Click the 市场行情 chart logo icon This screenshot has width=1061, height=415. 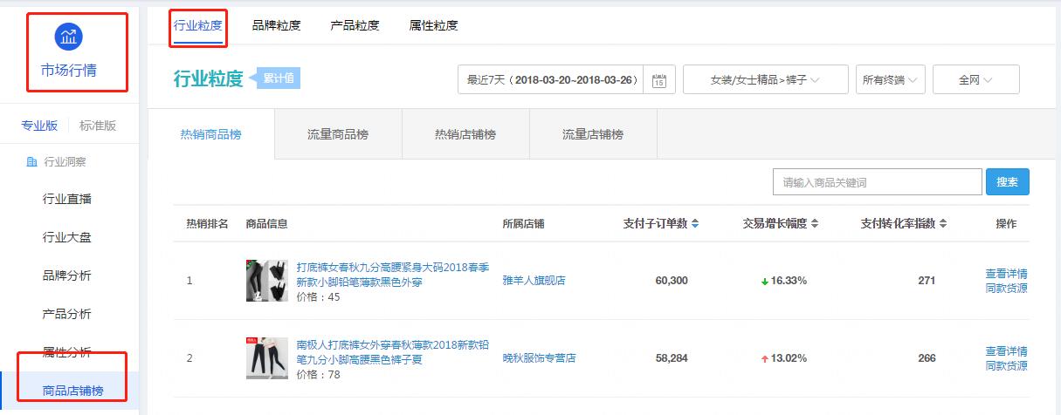[x=68, y=36]
